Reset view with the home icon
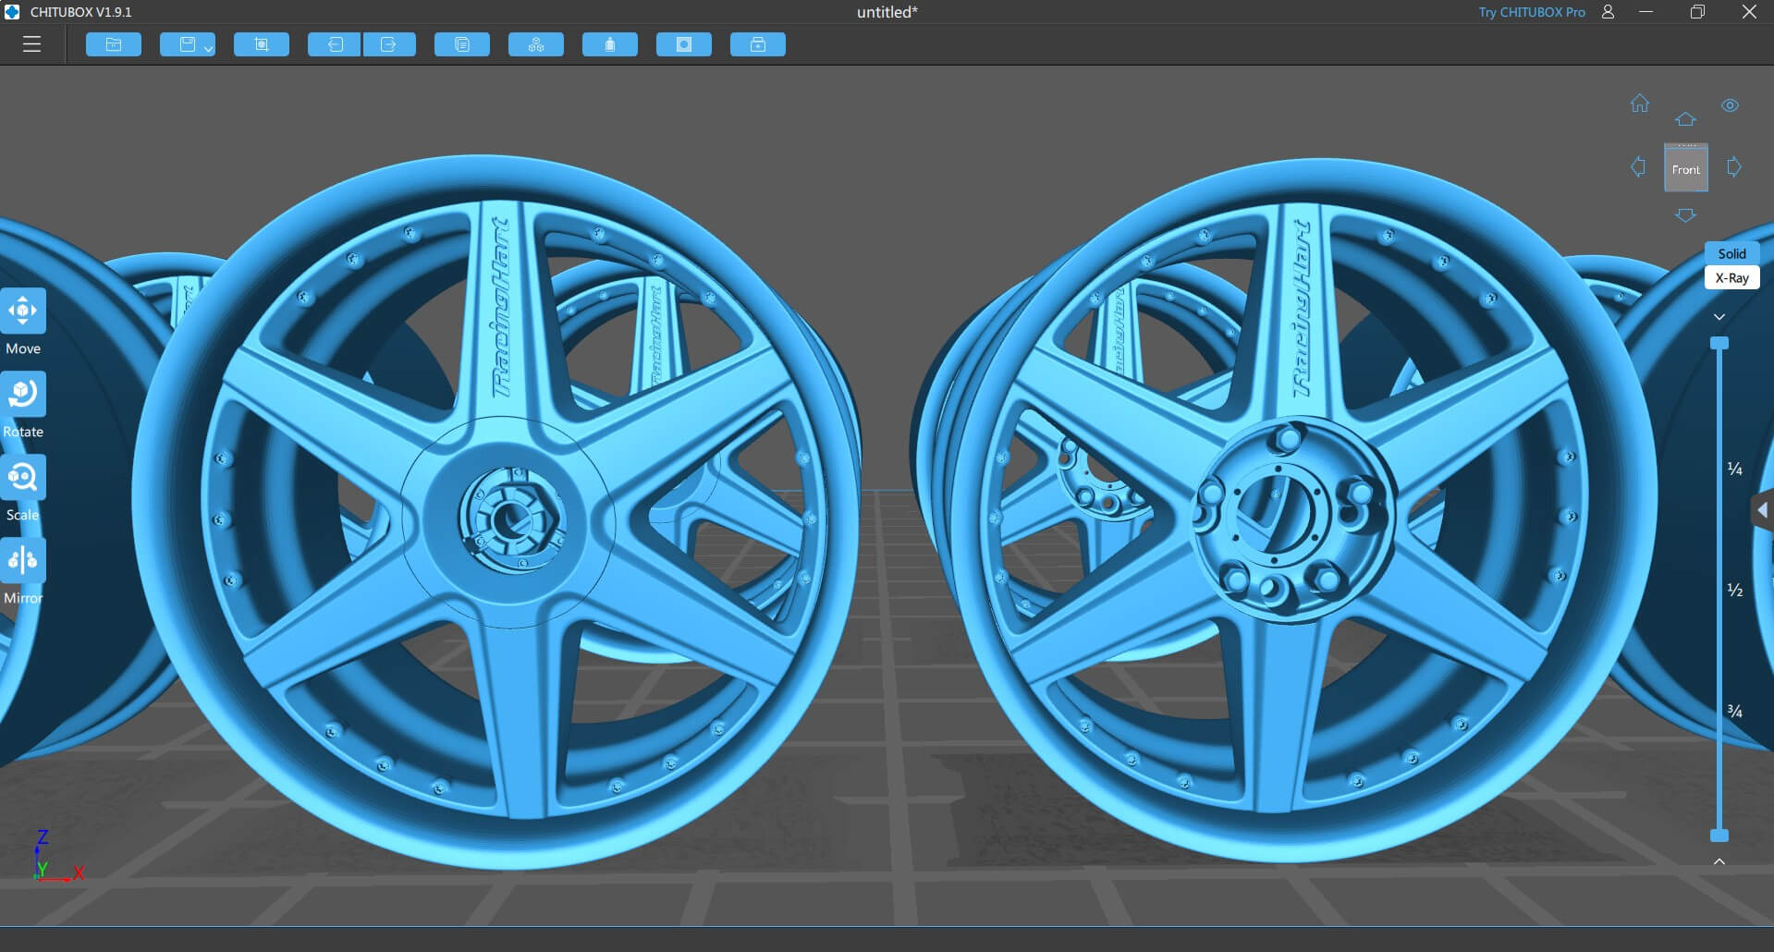Viewport: 1774px width, 952px height. [1639, 104]
